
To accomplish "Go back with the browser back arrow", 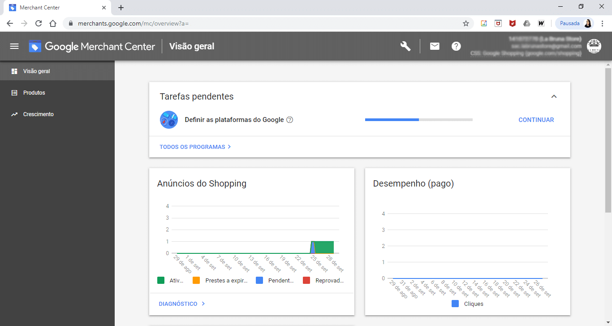I will click(10, 23).
